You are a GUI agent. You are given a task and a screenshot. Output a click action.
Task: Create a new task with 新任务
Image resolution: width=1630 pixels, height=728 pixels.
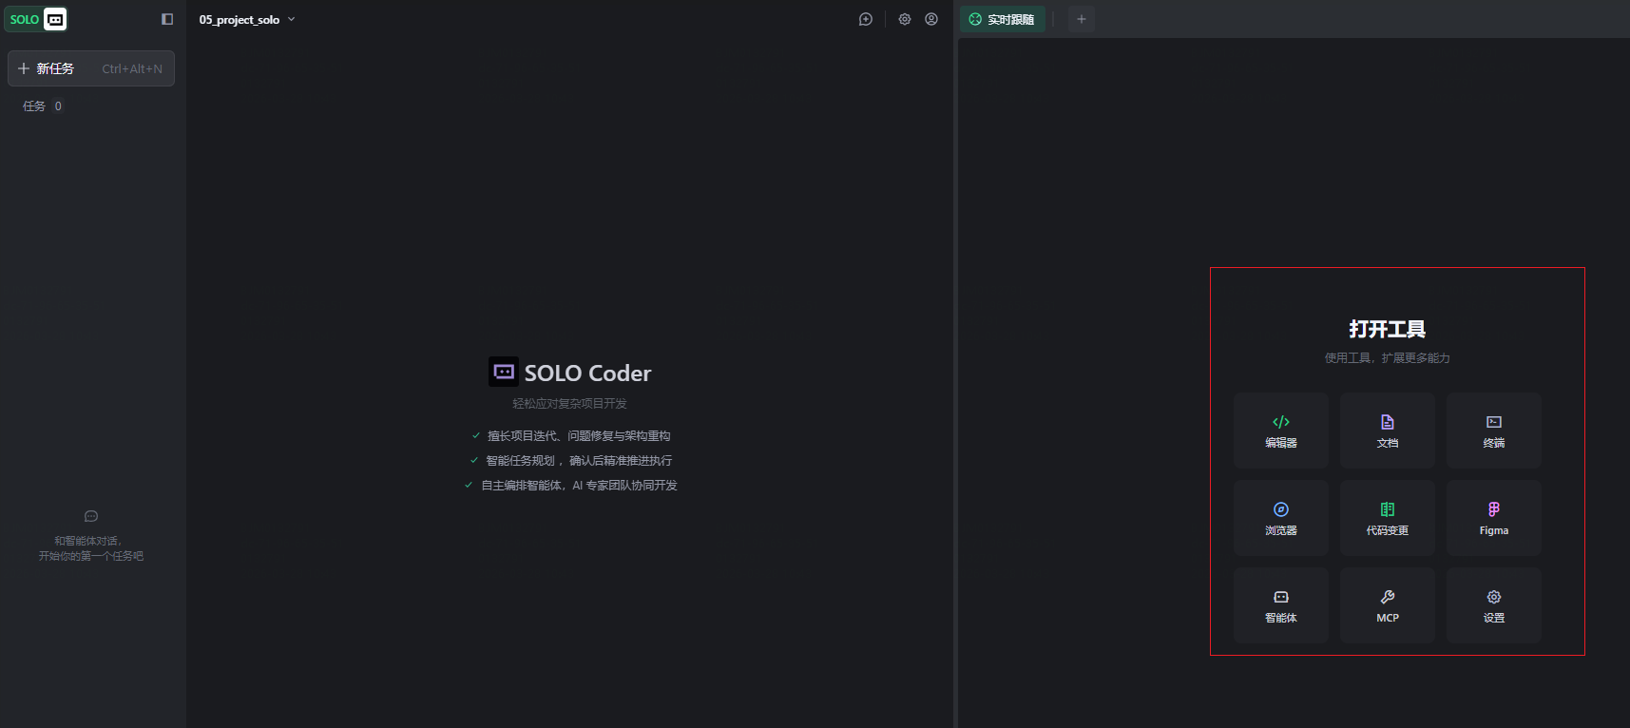click(x=91, y=68)
